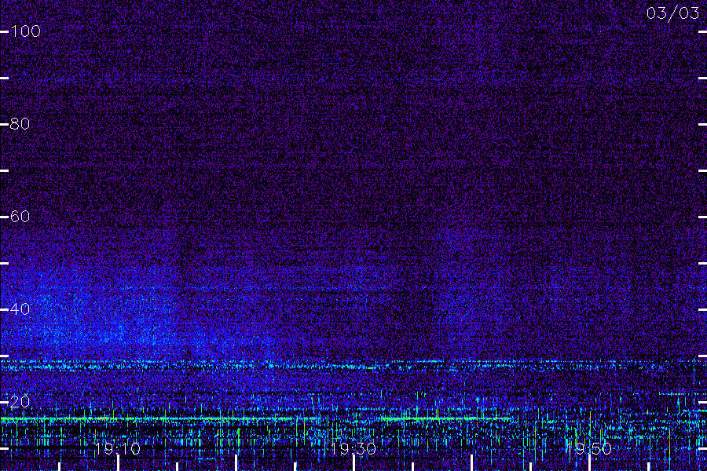Screen dimensions: 707x471
Task: Click the 19:10 time label
Action: point(118,449)
